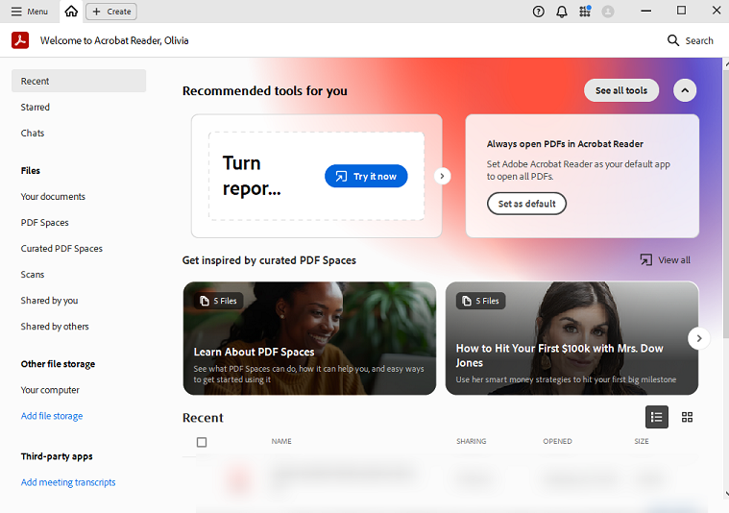The height and width of the screenshot is (513, 729).
Task: Switch Recent to list view
Action: [x=656, y=417]
